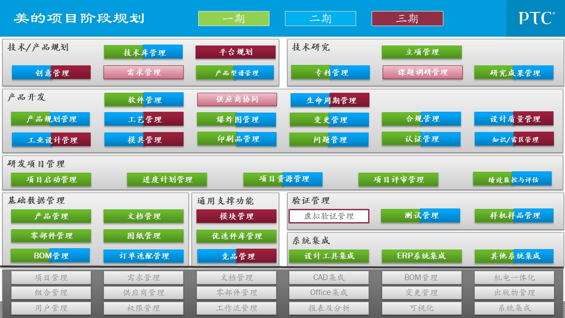Screen dimensions: 565x318
Task: Select the gray 可视化 box
Action: pos(422,308)
